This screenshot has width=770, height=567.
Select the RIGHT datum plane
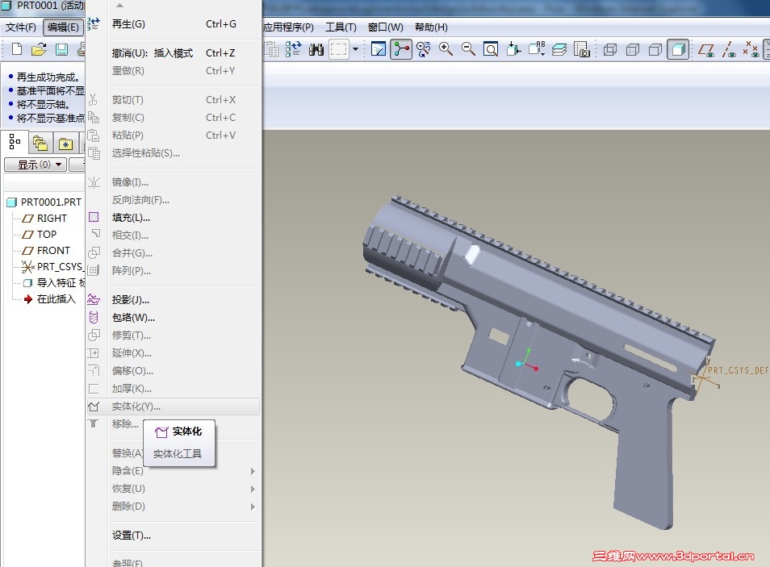(44, 219)
